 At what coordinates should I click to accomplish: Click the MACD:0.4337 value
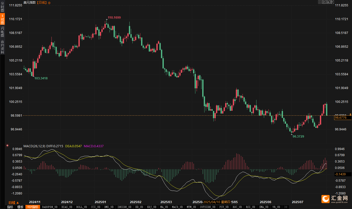[94, 146]
